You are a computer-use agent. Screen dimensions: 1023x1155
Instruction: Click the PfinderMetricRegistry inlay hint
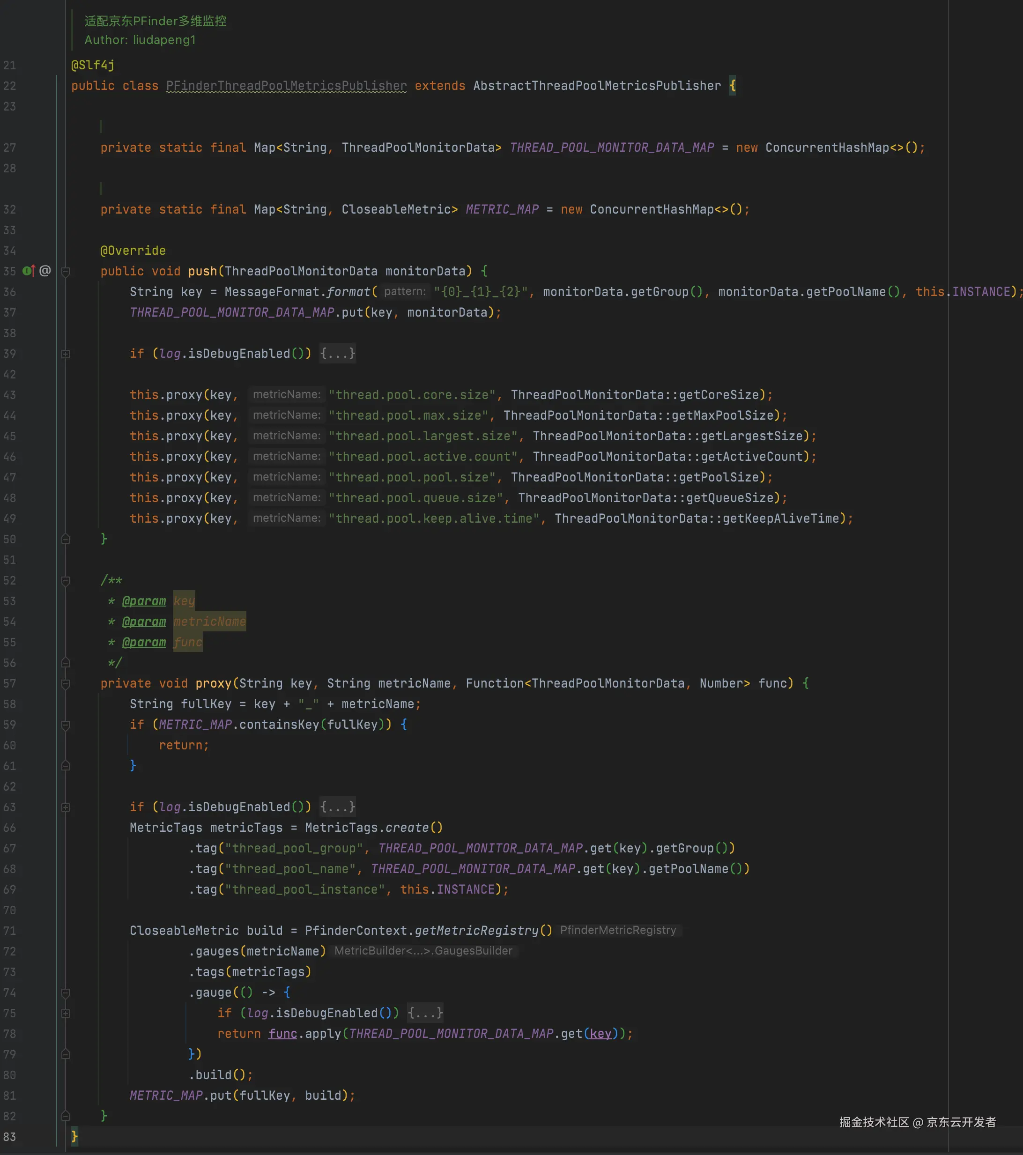(618, 930)
